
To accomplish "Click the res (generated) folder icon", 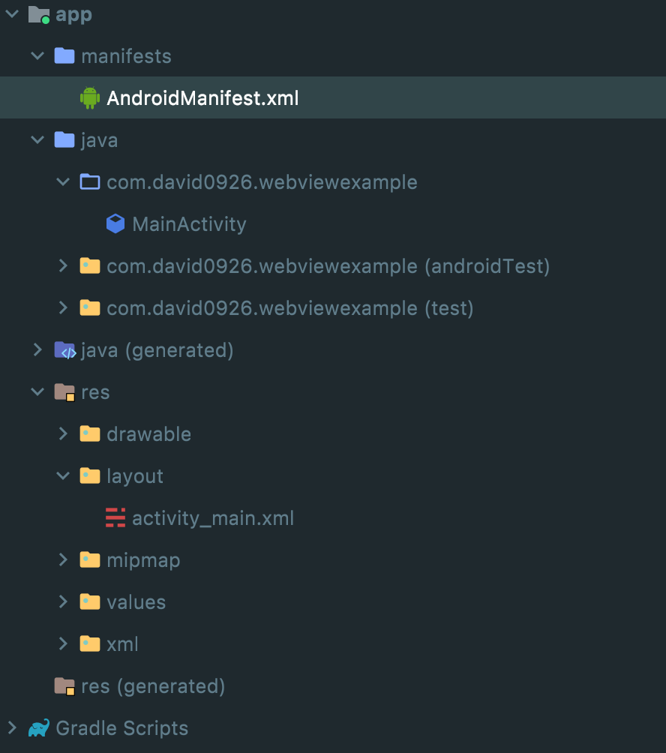I will (x=64, y=686).
